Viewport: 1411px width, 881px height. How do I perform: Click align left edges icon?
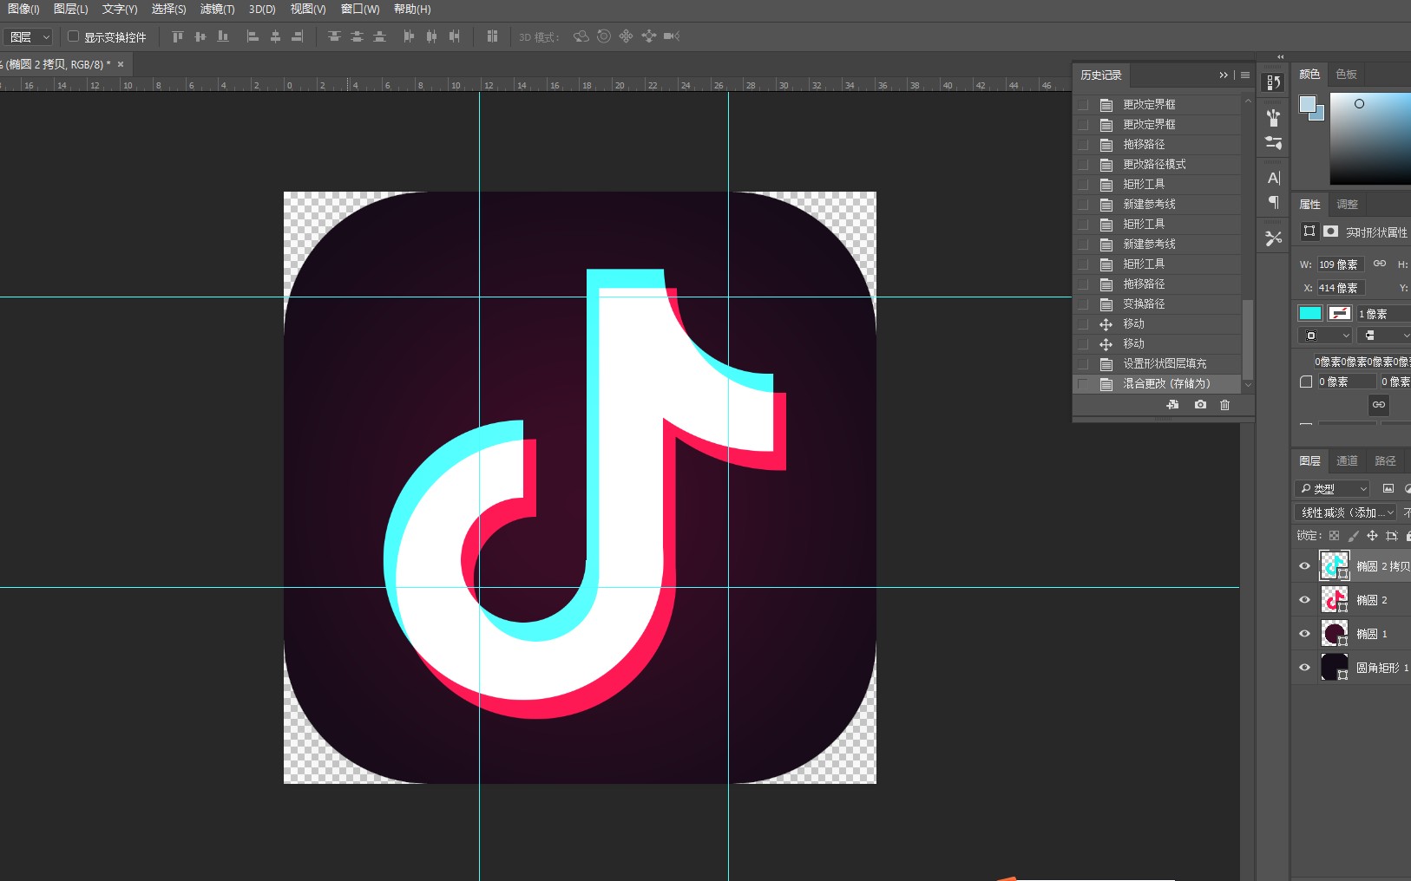click(x=253, y=36)
